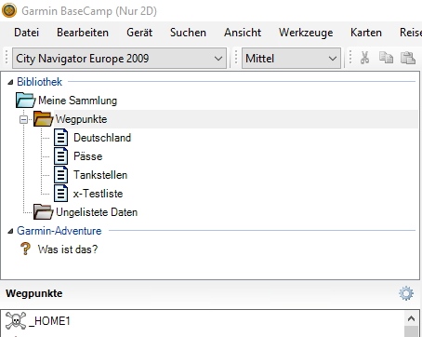Select Ungelistete Daten entry

coord(97,212)
